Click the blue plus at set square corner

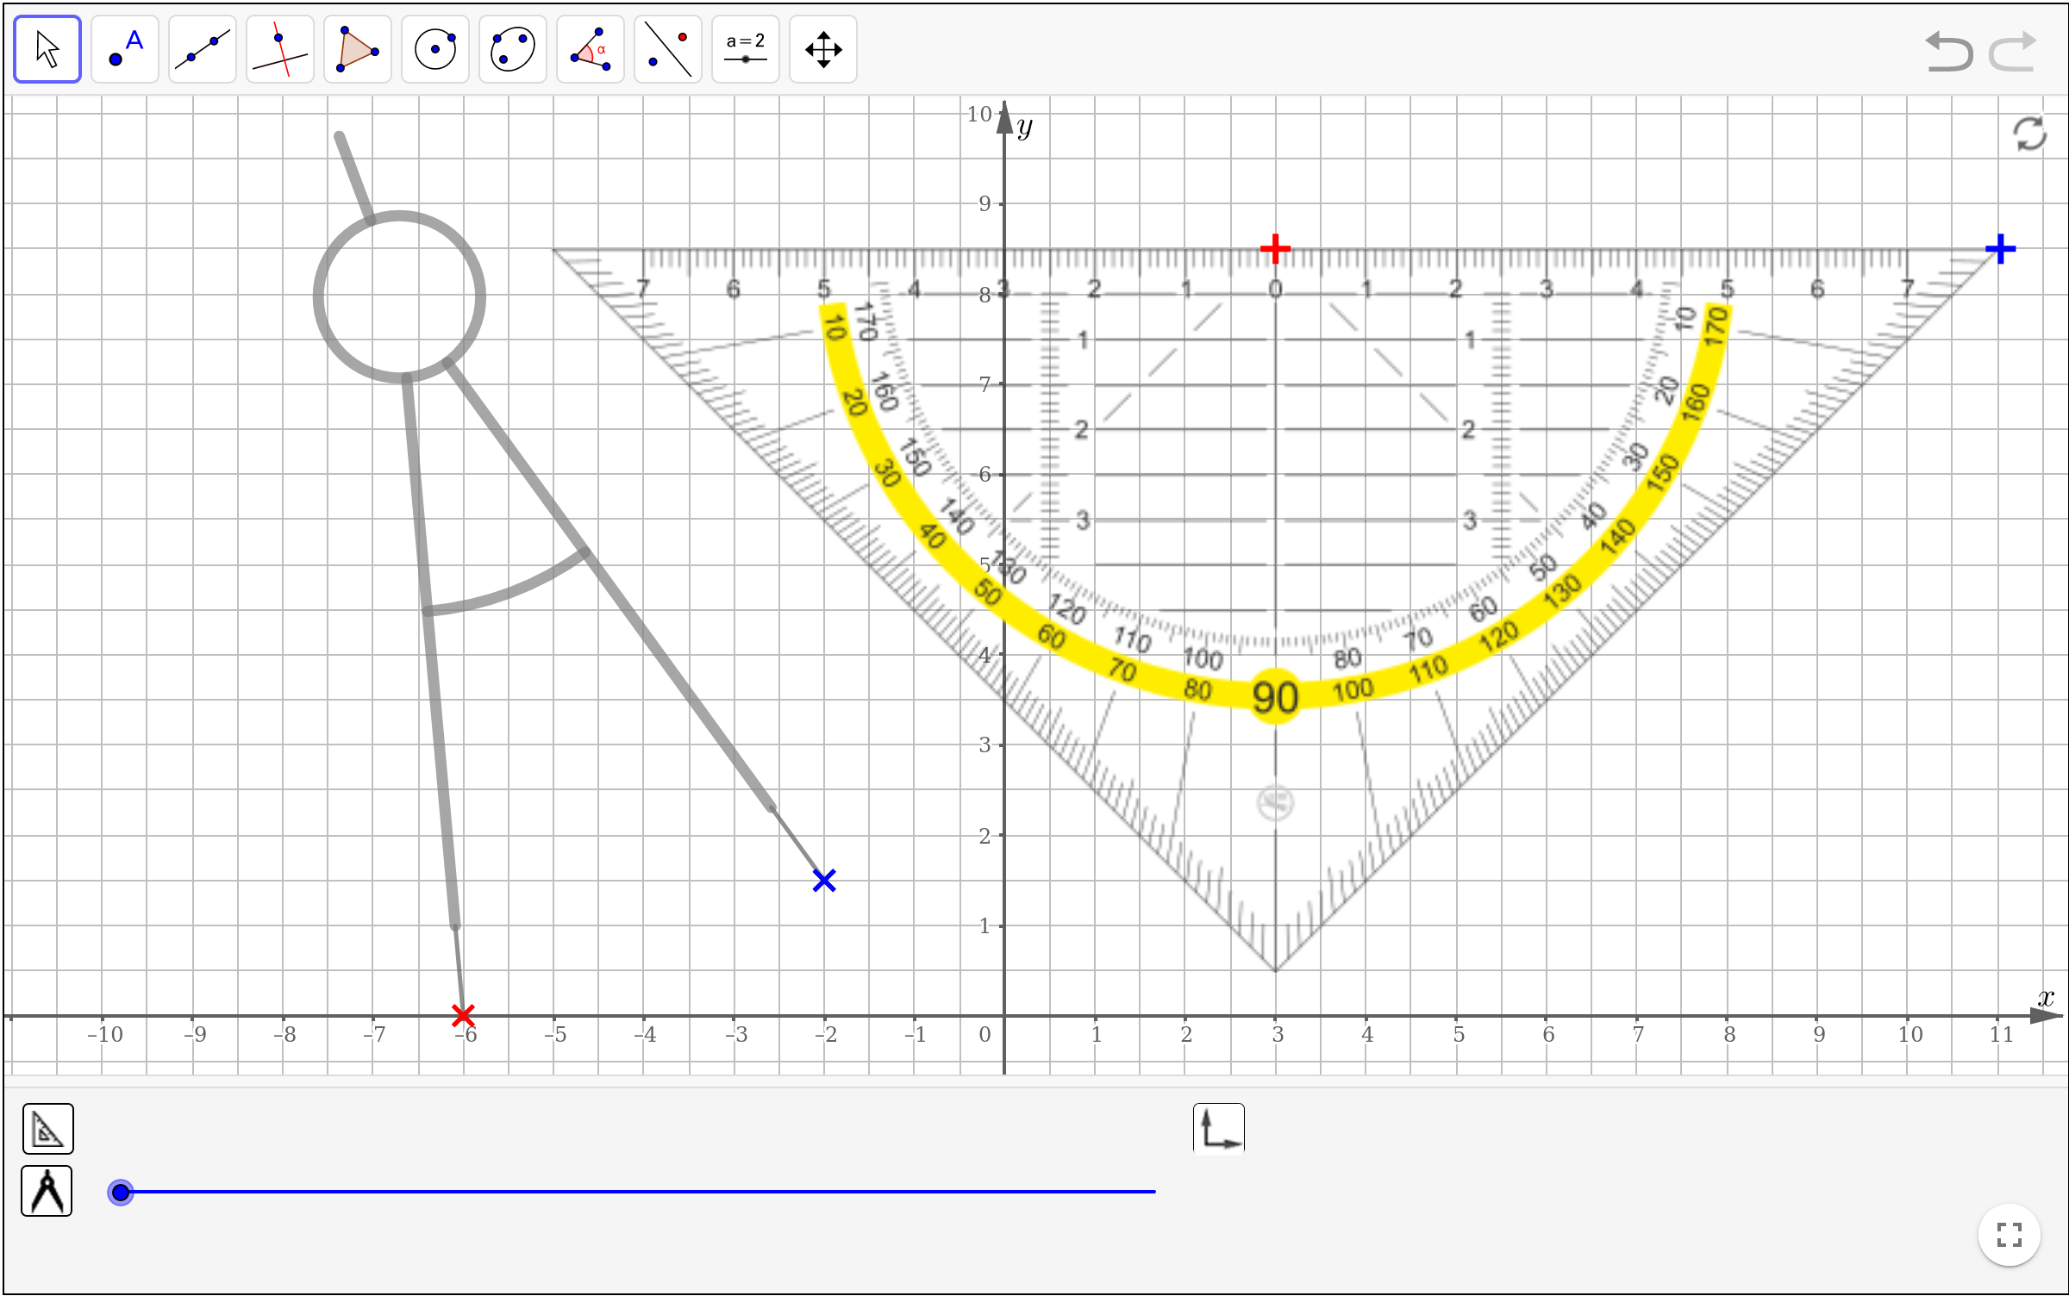click(x=2000, y=249)
